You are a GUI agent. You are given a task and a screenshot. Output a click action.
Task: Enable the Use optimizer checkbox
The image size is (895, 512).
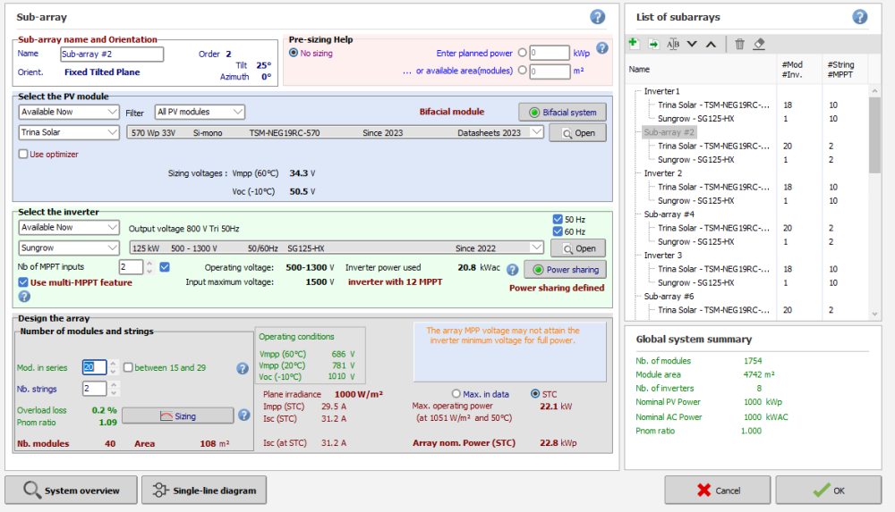pyautogui.click(x=23, y=154)
